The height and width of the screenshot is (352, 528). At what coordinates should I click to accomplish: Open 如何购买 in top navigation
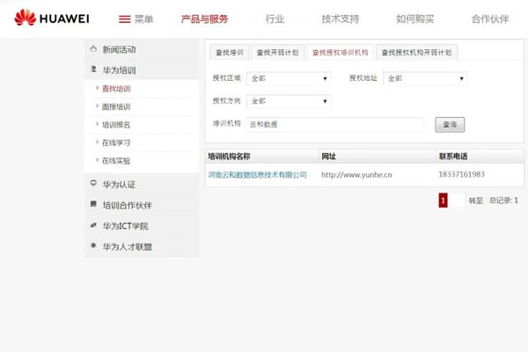click(414, 18)
